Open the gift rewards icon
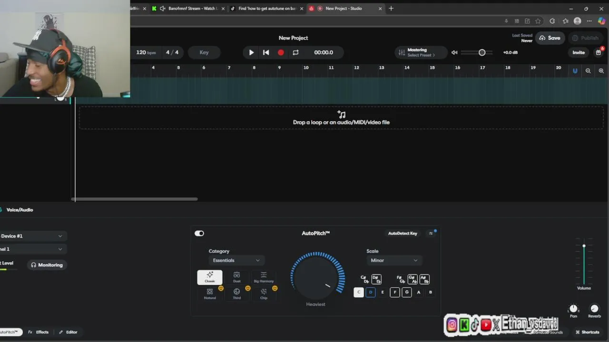Image resolution: width=609 pixels, height=342 pixels. 599,52
